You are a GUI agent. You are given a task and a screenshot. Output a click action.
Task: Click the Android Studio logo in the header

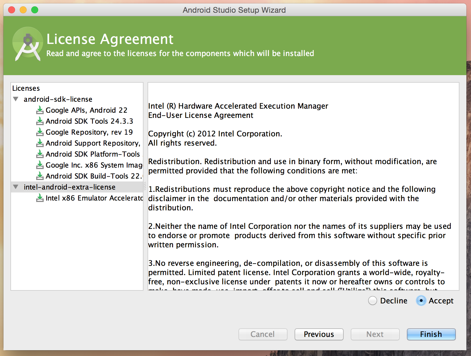tap(27, 44)
